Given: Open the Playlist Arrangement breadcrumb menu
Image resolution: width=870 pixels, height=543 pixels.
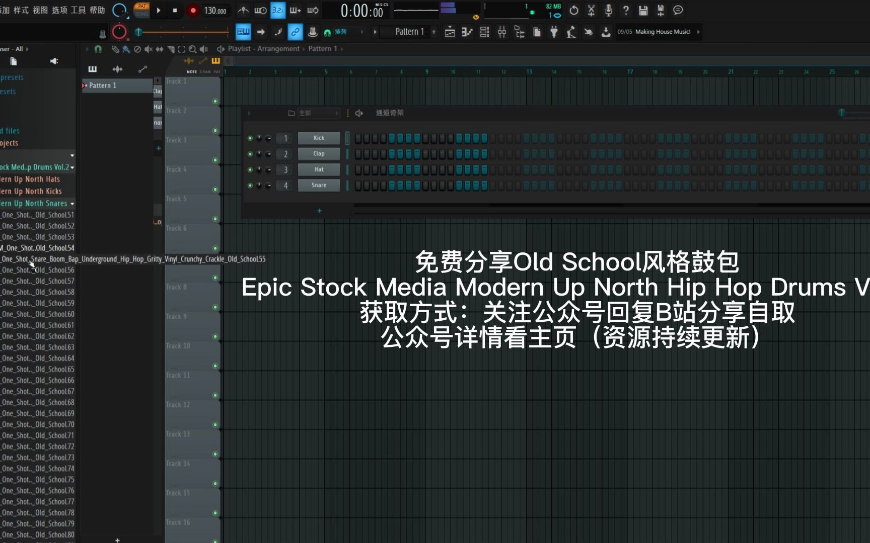Looking at the screenshot, I should pos(263,49).
